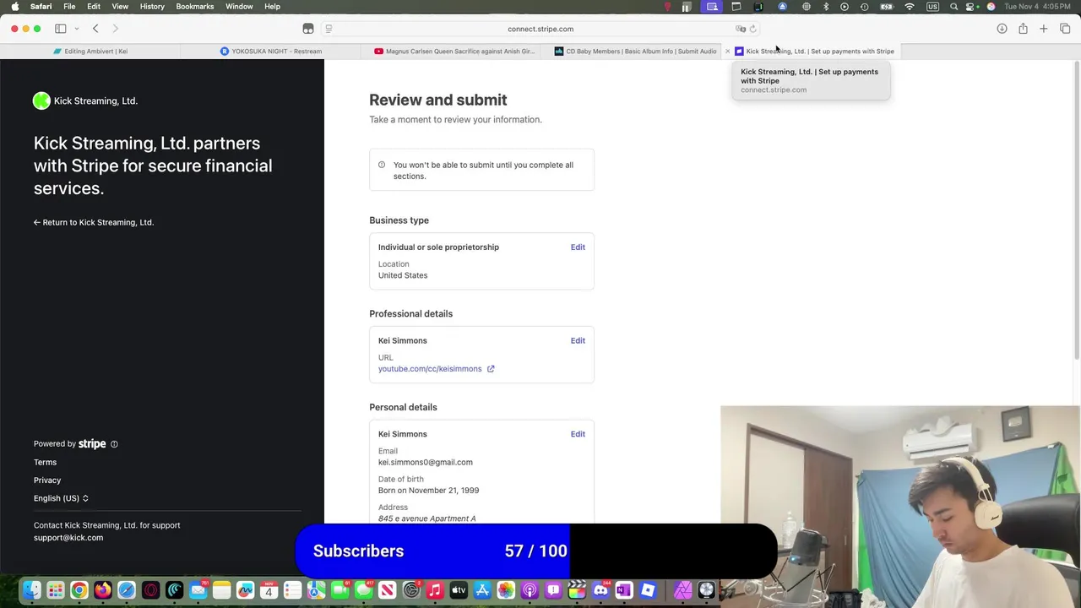Open macOS Spotlight search icon
The width and height of the screenshot is (1081, 608).
(954, 7)
